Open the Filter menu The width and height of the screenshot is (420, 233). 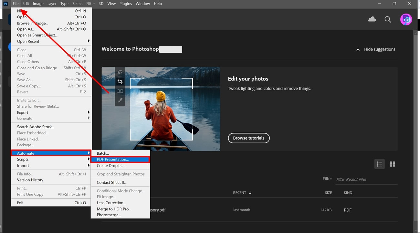point(90,4)
